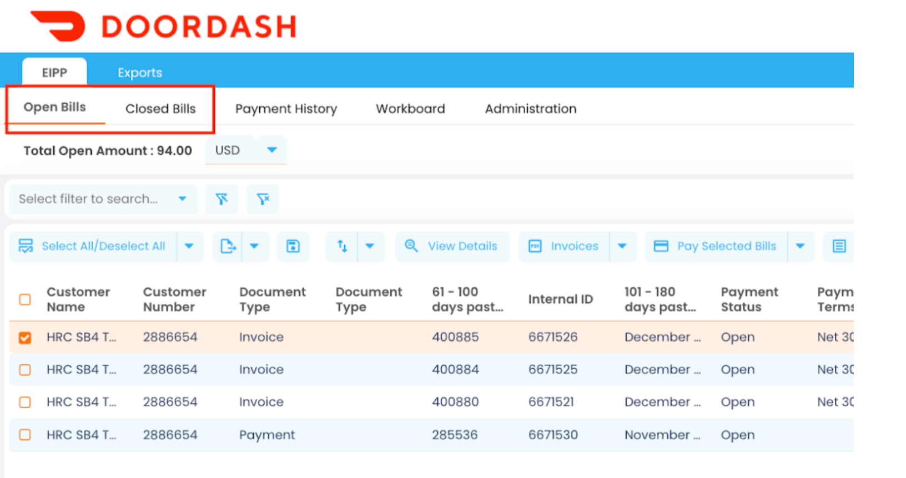This screenshot has height=478, width=906.
Task: Select the Payment row with ID 6671530
Action: pos(25,435)
